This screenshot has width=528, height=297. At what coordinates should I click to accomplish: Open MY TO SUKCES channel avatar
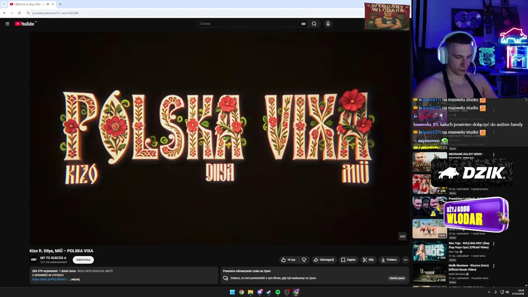click(x=34, y=259)
